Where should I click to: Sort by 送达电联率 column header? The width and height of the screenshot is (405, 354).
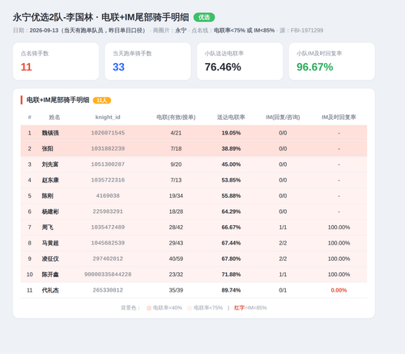[x=231, y=117]
